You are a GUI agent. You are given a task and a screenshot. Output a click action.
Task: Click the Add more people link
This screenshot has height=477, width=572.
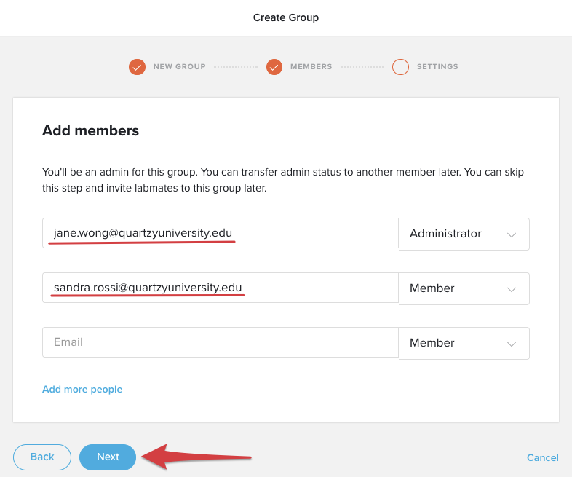82,389
